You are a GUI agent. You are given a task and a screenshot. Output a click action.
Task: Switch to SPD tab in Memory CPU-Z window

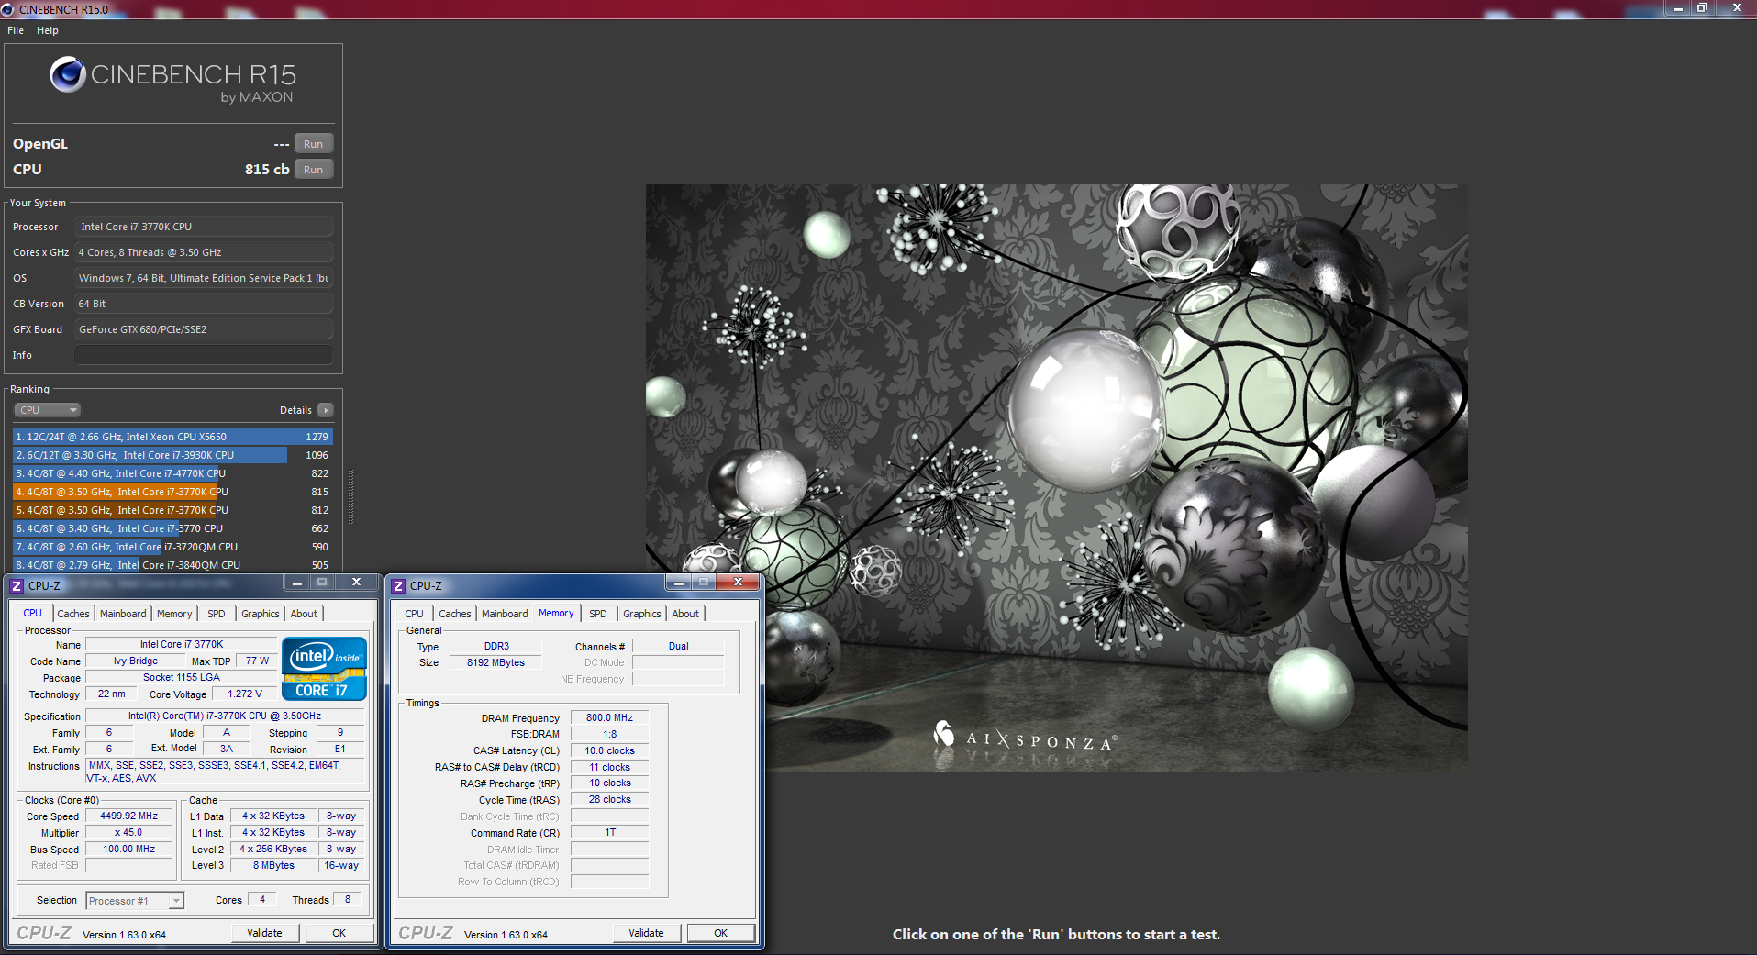[598, 614]
